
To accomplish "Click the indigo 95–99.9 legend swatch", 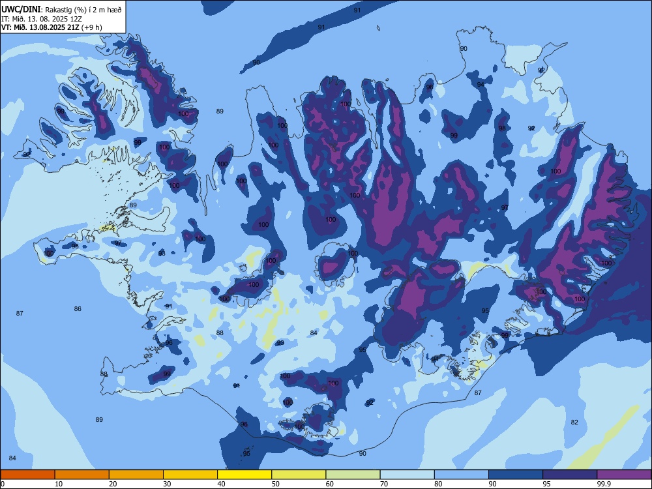I will point(570,475).
